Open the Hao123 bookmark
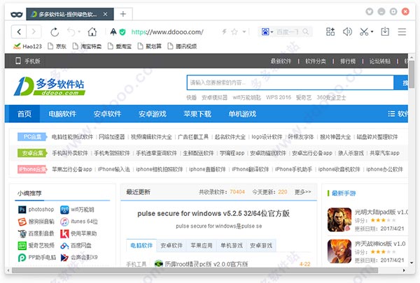Viewport: 420px width, 283px height. point(27,47)
